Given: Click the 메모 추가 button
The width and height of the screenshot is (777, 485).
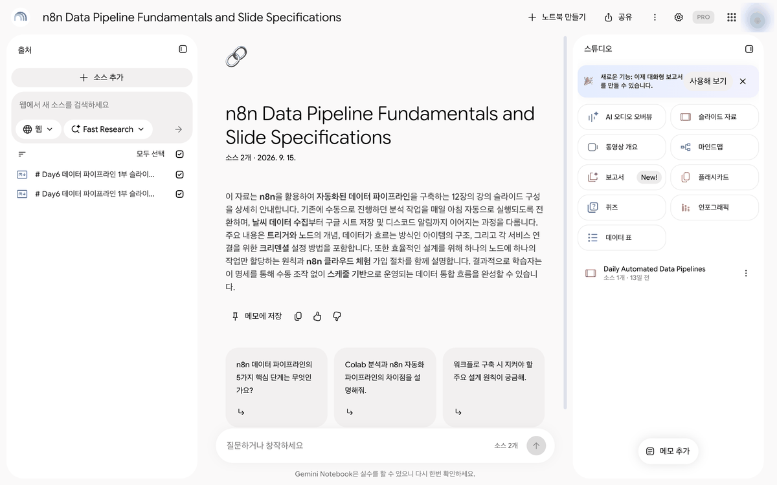Looking at the screenshot, I should [x=668, y=451].
